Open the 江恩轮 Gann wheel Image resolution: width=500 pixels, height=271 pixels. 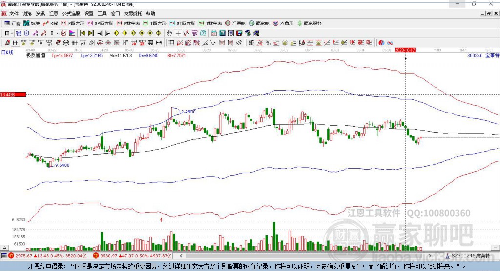[x=235, y=23]
